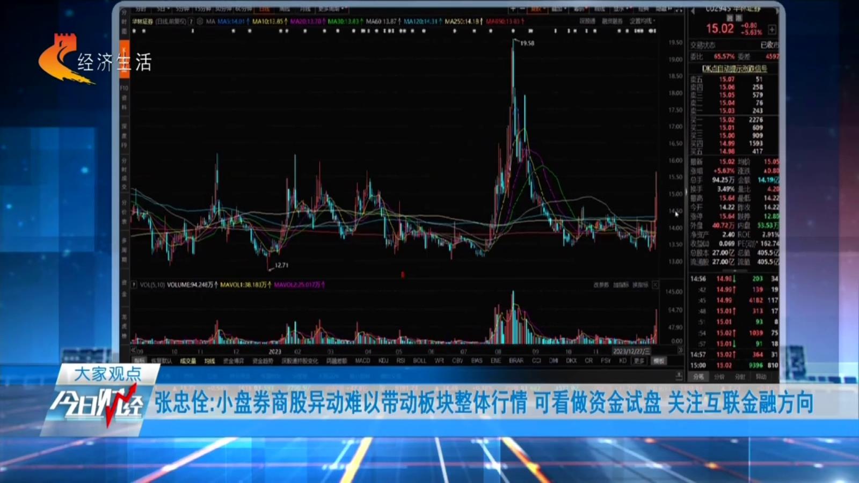This screenshot has height=483, width=859.
Task: Click the settings gear next to MA
Action: [x=200, y=21]
